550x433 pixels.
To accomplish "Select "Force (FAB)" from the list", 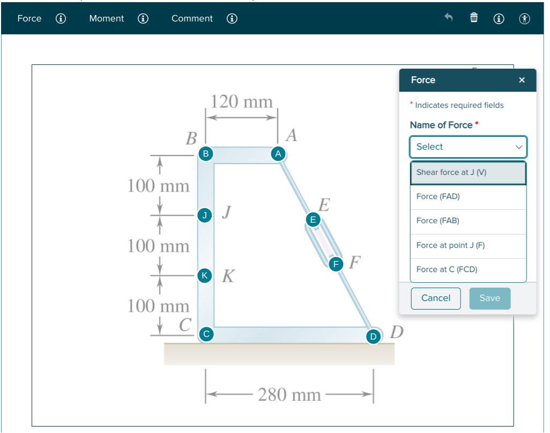I will pos(468,221).
